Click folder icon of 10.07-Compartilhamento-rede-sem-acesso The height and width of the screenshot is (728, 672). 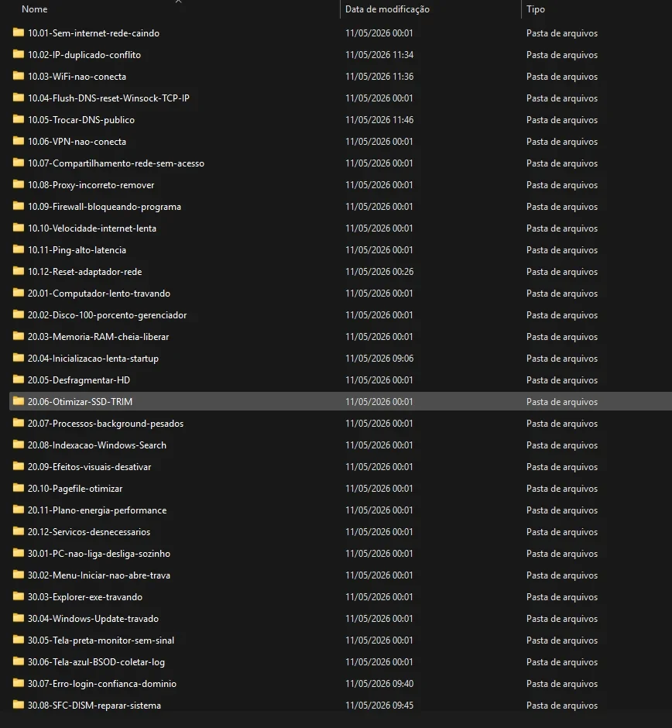(19, 163)
